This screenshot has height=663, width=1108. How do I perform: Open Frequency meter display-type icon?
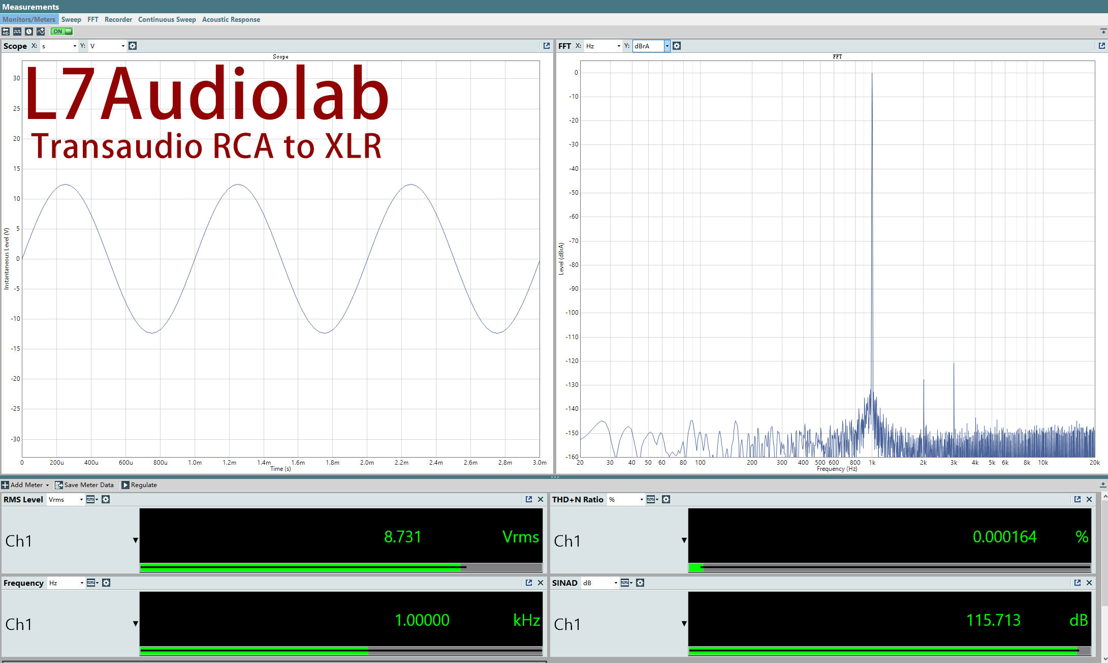click(x=92, y=583)
